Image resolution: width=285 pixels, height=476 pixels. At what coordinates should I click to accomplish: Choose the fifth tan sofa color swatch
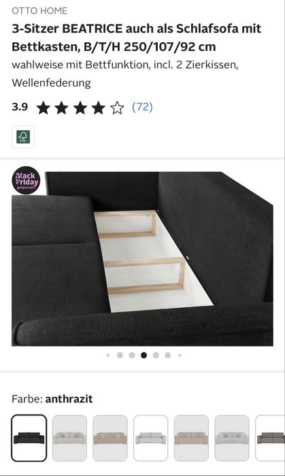(191, 438)
